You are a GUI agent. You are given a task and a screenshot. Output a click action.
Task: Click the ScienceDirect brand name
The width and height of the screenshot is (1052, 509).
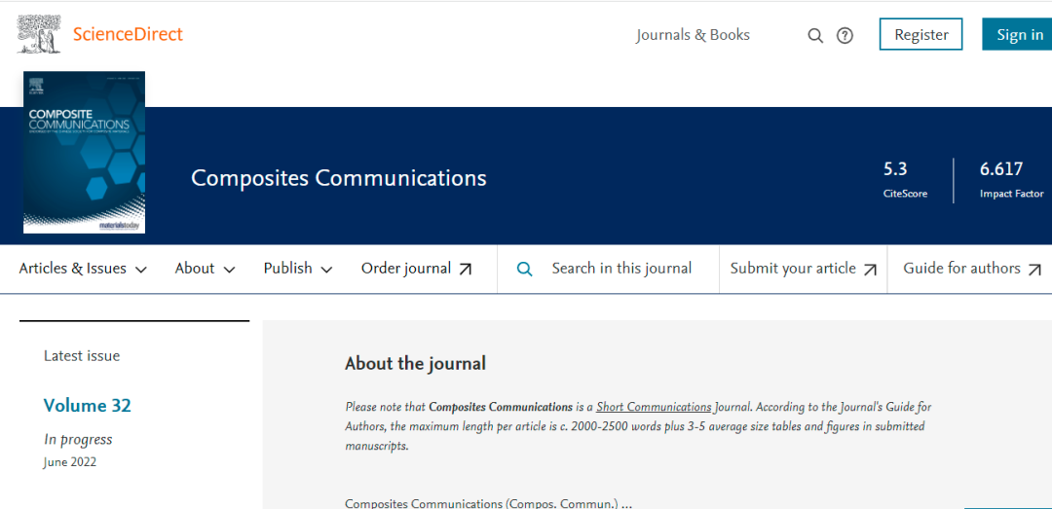pyautogui.click(x=128, y=35)
